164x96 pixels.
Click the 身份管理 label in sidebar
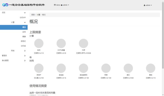[5, 61]
